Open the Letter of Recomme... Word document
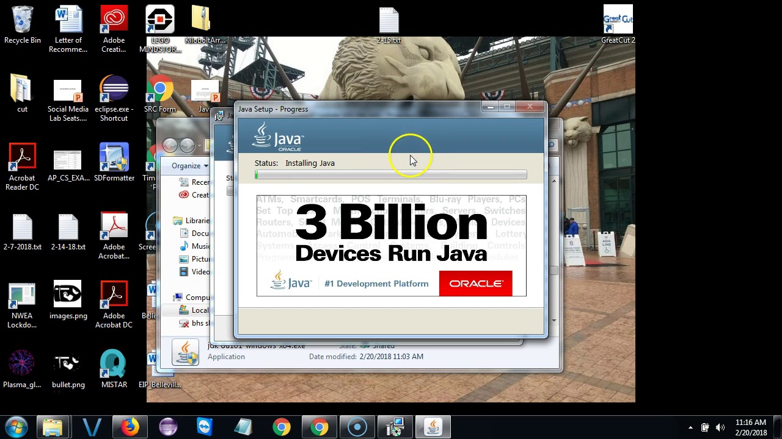Screen dimensions: 782x439 (x=68, y=29)
